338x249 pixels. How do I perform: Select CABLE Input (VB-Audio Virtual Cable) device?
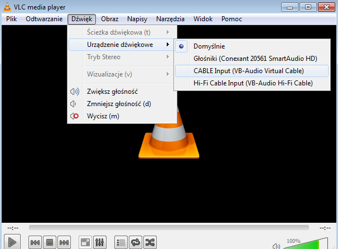[x=252, y=71]
